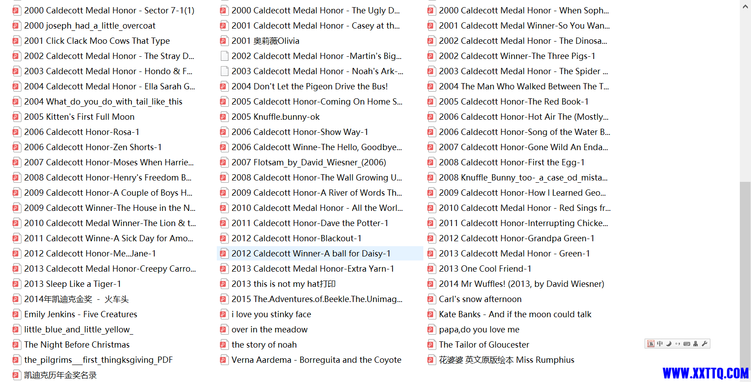Viewport: 751px width, 382px height.
Task: Select file '2002 Caldecott Winner-The Three Pigs-1'
Action: pyautogui.click(x=517, y=56)
